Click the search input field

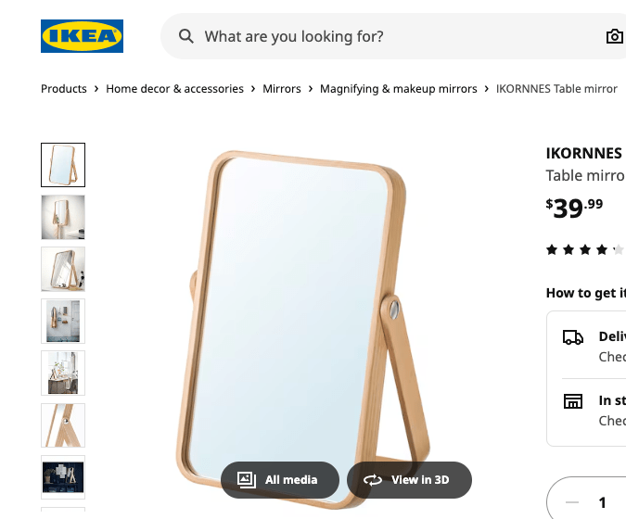click(x=390, y=36)
